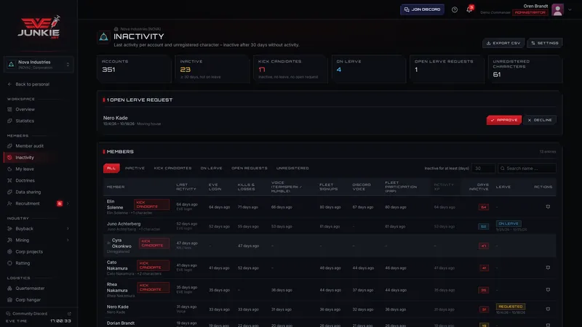Click the Recruitment red badge
582x327 pixels.
pos(60,203)
